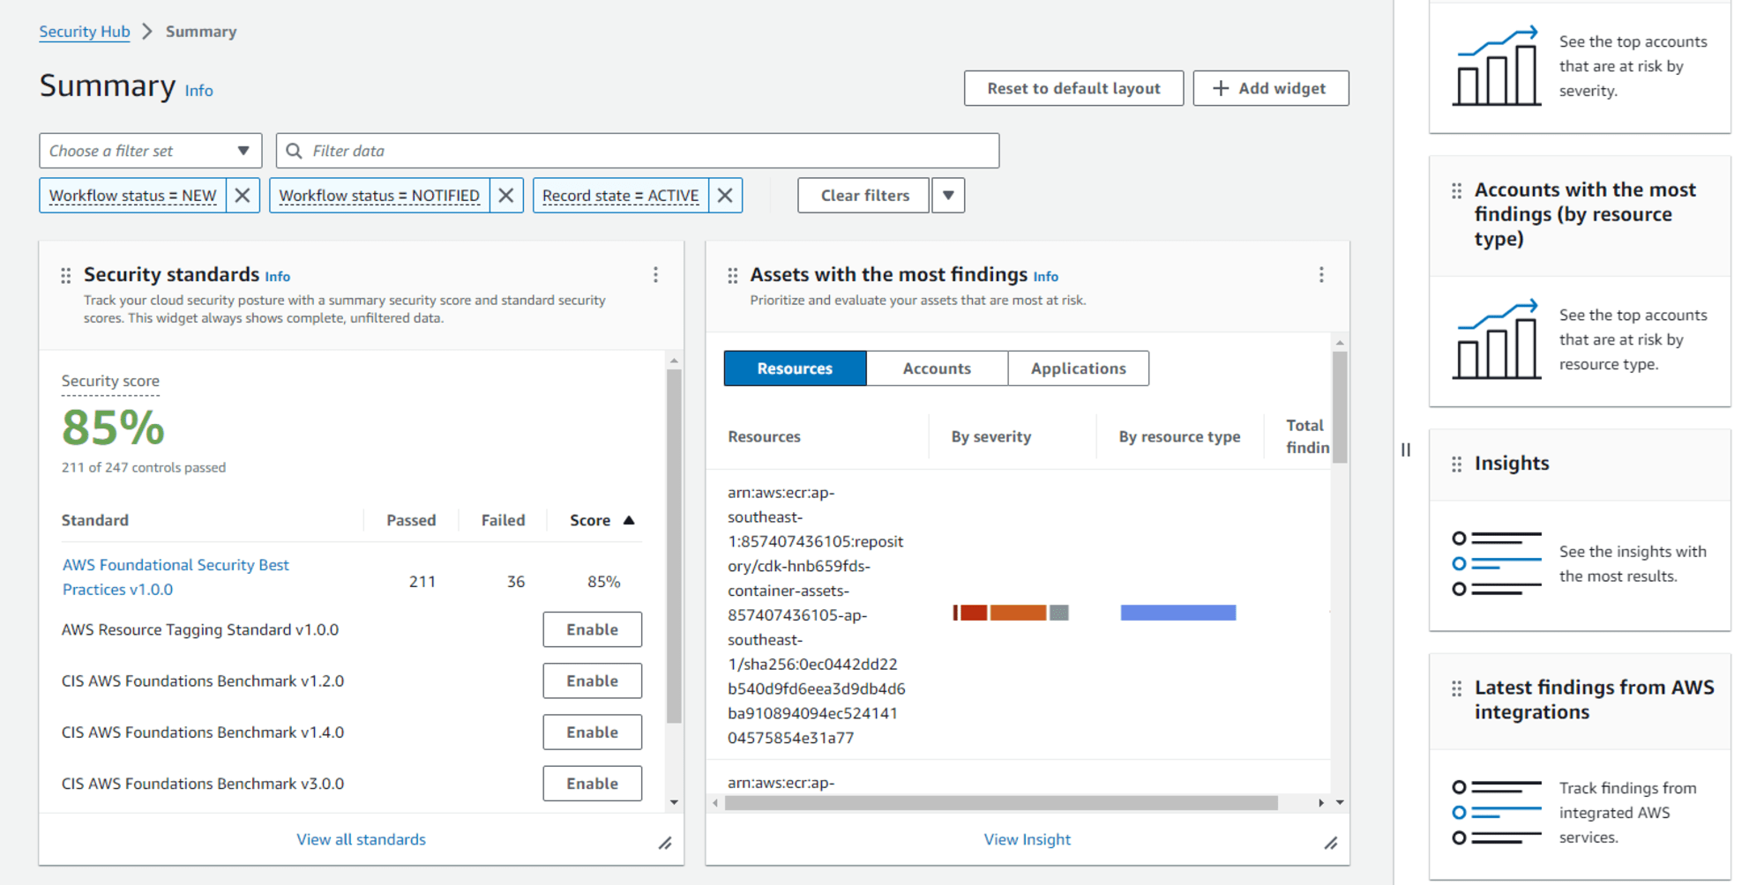Click the Clear filters button
The image size is (1764, 885).
point(864,196)
